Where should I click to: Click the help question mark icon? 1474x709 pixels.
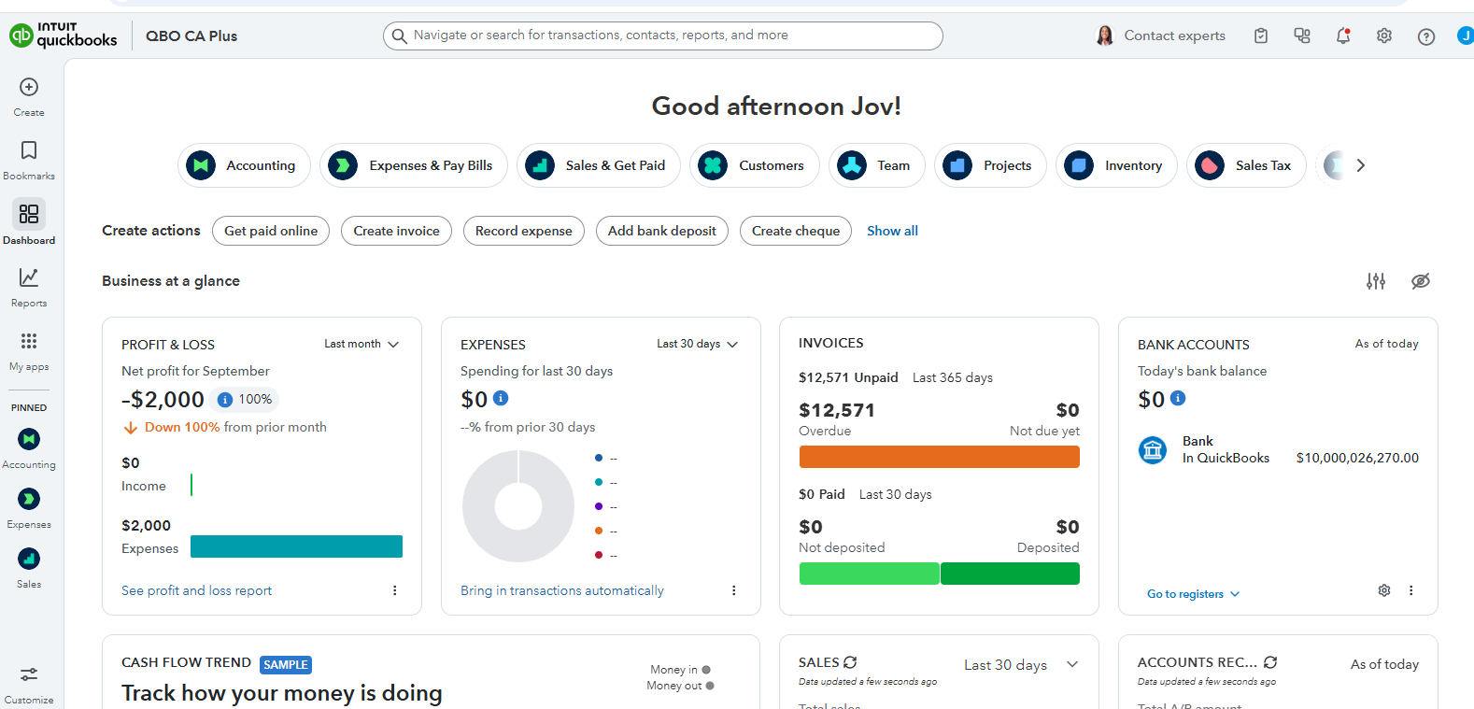tap(1425, 36)
